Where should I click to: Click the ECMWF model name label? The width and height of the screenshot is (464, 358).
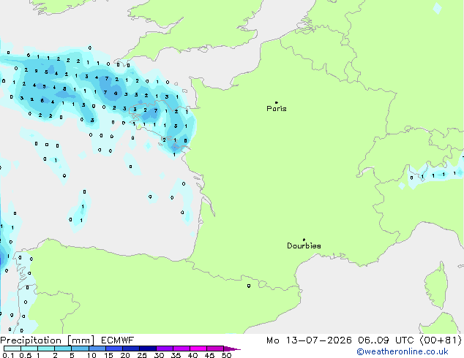pyautogui.click(x=118, y=340)
